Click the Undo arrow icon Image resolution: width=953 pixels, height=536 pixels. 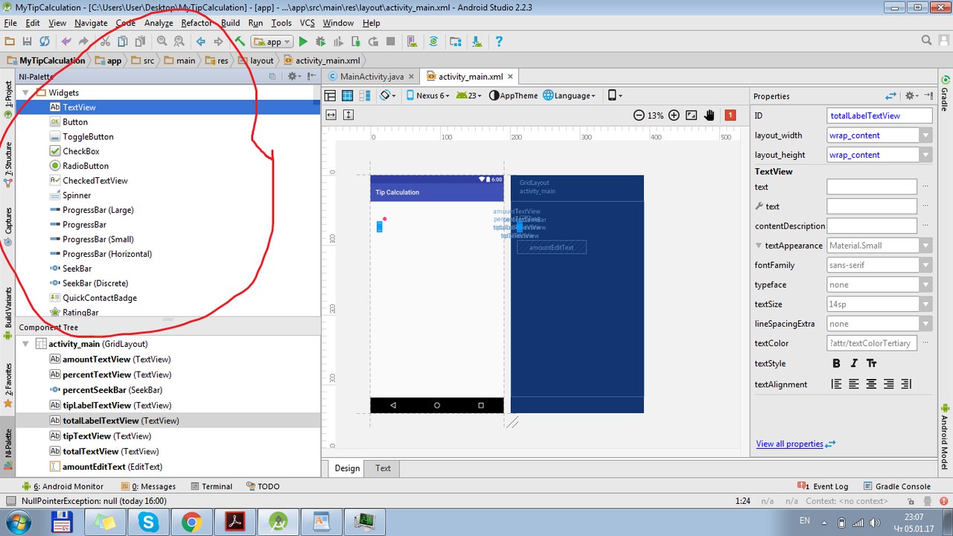tap(66, 42)
